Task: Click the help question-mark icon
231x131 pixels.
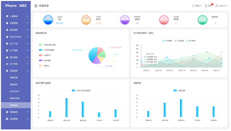Action: click(193, 6)
